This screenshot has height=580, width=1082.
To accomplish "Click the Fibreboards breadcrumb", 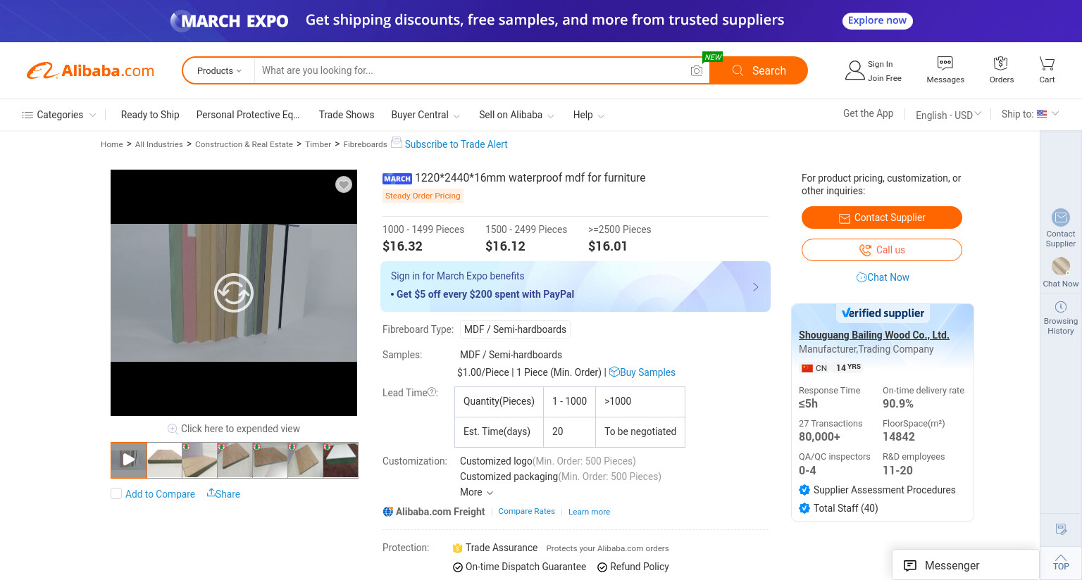I will [x=365, y=144].
